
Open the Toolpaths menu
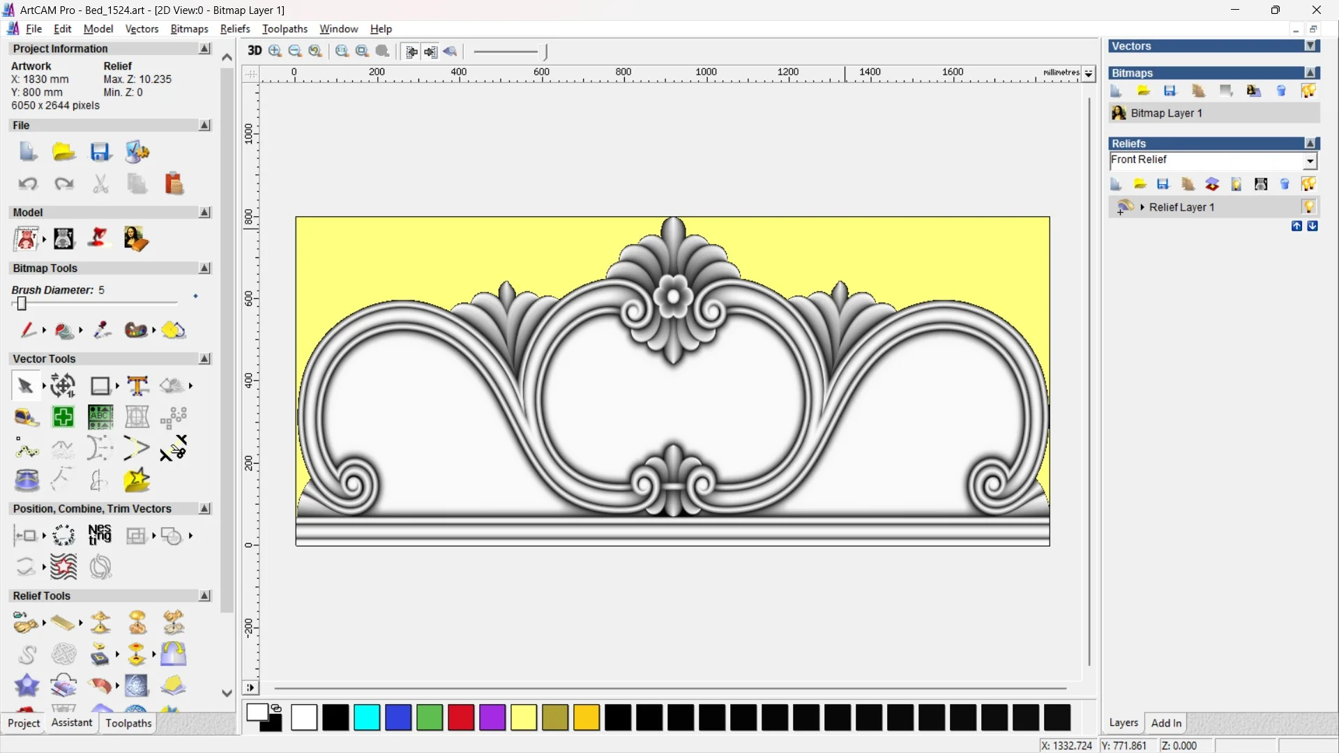[285, 29]
